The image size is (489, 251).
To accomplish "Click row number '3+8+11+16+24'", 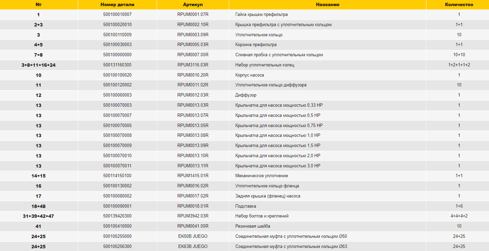I will tap(39, 65).
